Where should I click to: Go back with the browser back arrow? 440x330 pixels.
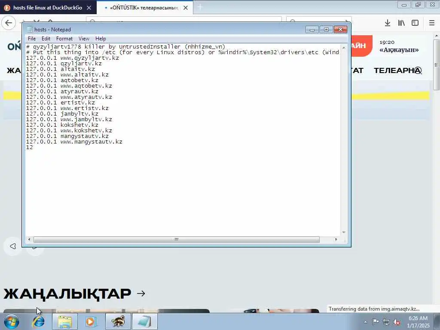[x=9, y=23]
